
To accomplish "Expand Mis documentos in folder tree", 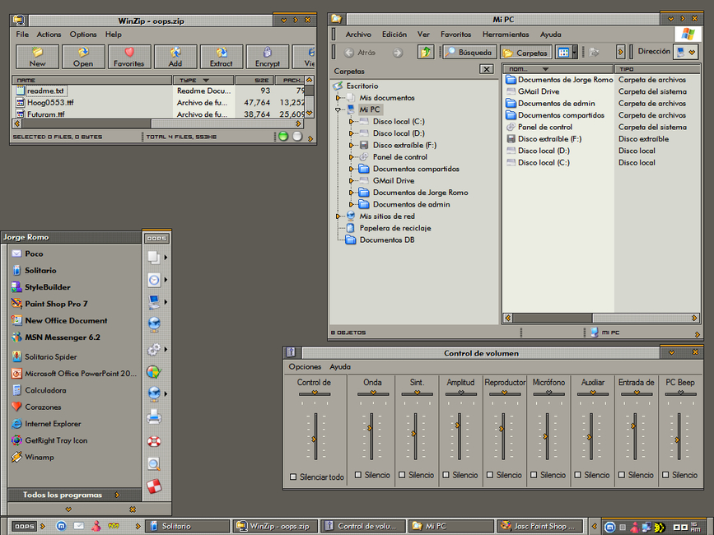I will pyautogui.click(x=338, y=98).
